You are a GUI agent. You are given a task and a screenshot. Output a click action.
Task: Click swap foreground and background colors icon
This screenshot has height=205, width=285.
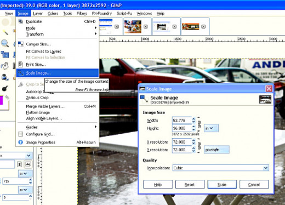point(7,98)
